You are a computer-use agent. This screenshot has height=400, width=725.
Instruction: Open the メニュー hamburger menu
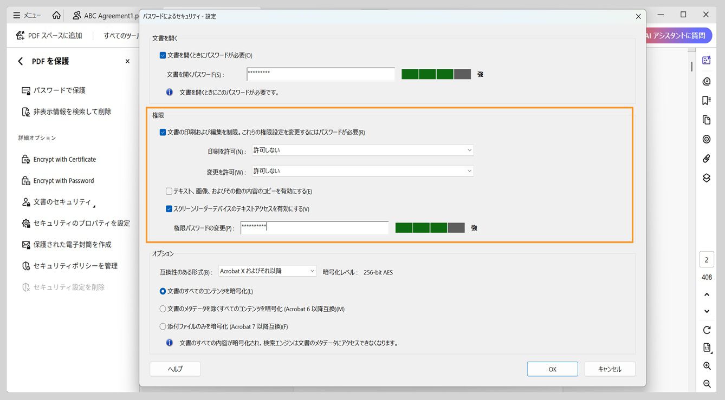pyautogui.click(x=27, y=15)
